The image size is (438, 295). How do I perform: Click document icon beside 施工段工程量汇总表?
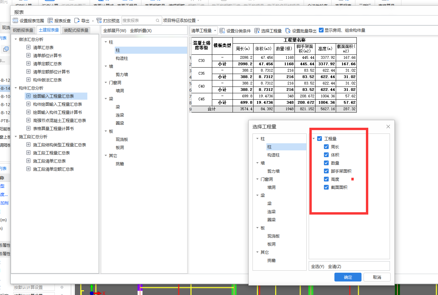point(28,153)
